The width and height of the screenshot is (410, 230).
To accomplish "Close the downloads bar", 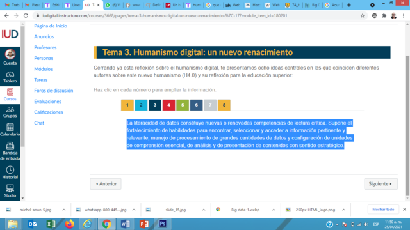I will click(x=404, y=210).
